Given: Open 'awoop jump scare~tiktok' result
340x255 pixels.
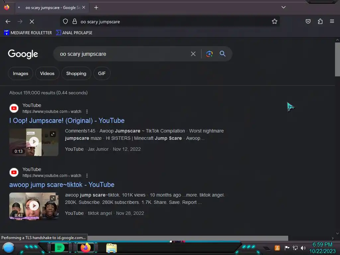Looking at the screenshot, I should 62,185.
